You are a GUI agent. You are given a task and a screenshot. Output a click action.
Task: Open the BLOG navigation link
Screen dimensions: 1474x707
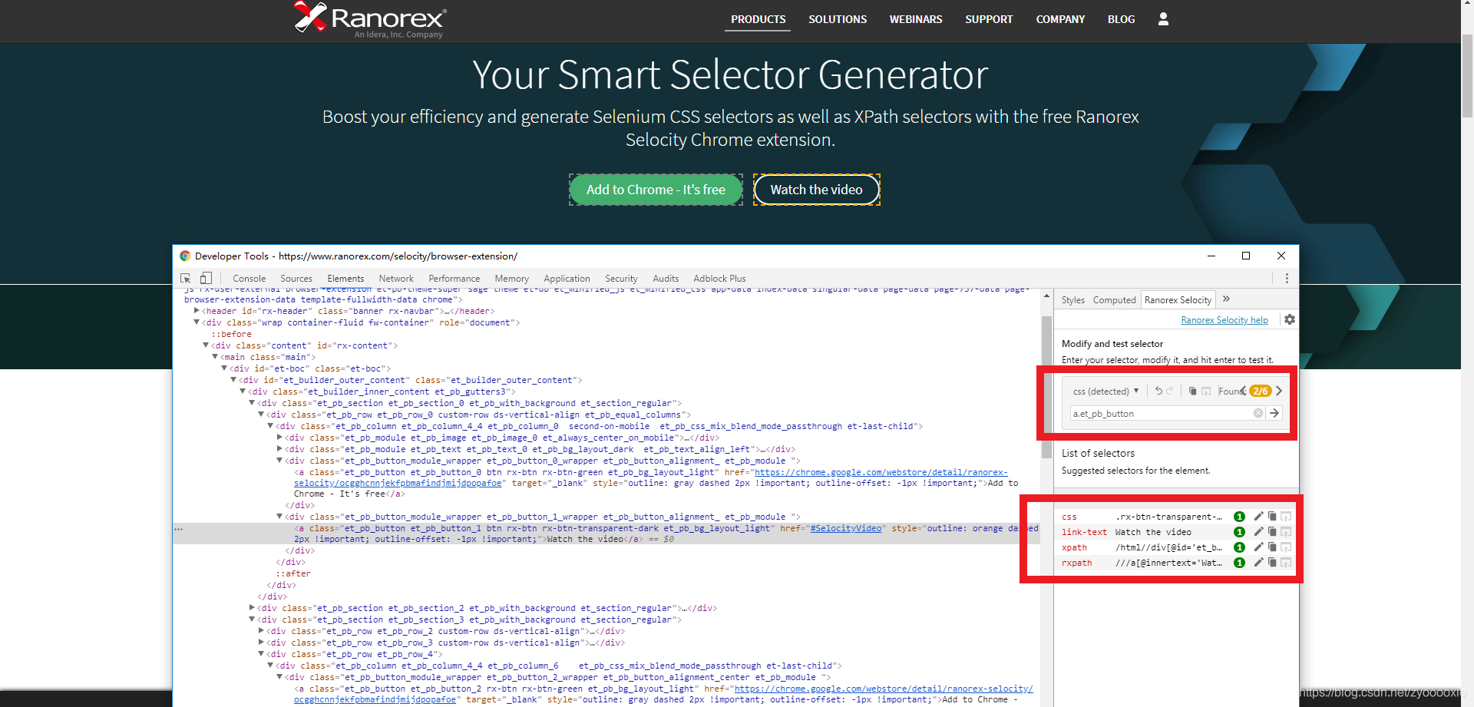(x=1121, y=19)
